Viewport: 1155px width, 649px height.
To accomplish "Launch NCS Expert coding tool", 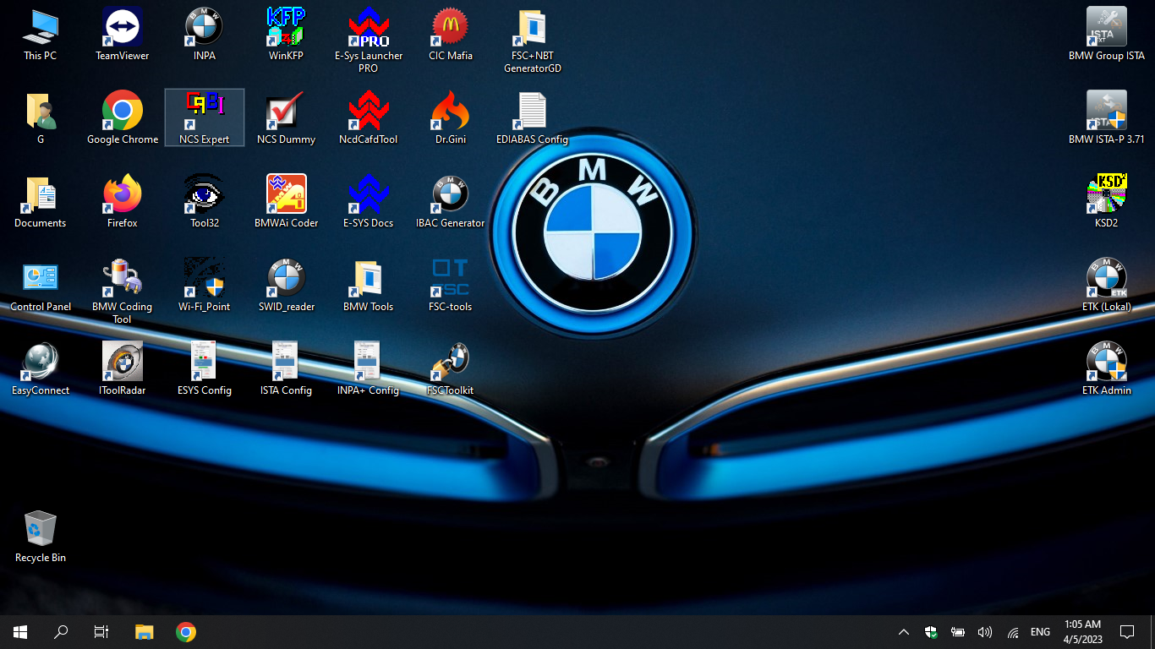I will [204, 108].
